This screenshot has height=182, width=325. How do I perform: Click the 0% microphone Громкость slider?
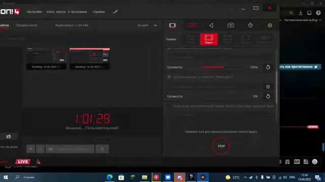coord(223,97)
